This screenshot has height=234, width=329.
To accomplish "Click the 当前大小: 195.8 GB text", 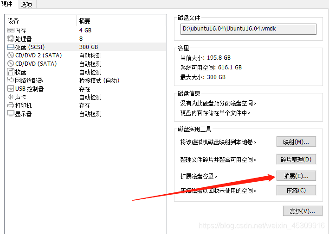I will [206, 57].
